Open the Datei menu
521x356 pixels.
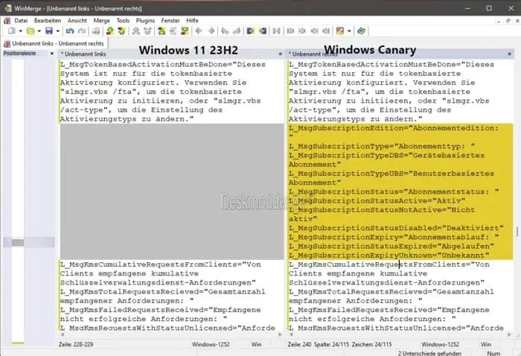coord(21,21)
